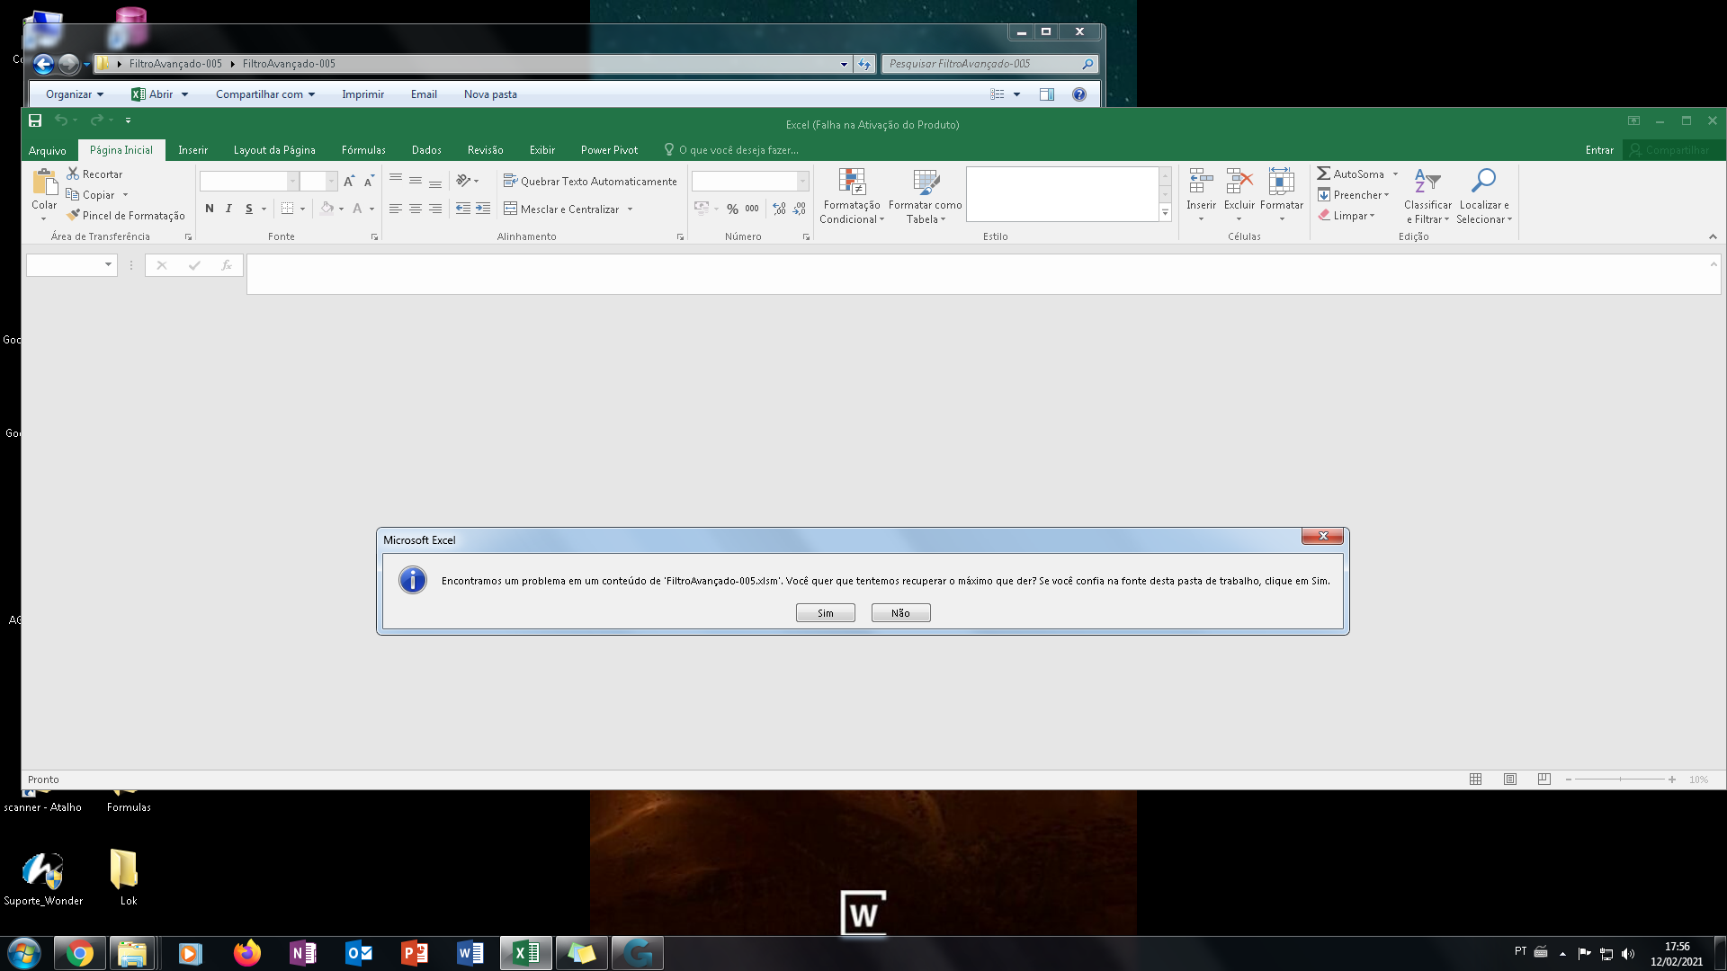The width and height of the screenshot is (1727, 971).
Task: Click Quebrar Texto Automaticamente
Action: (x=590, y=181)
